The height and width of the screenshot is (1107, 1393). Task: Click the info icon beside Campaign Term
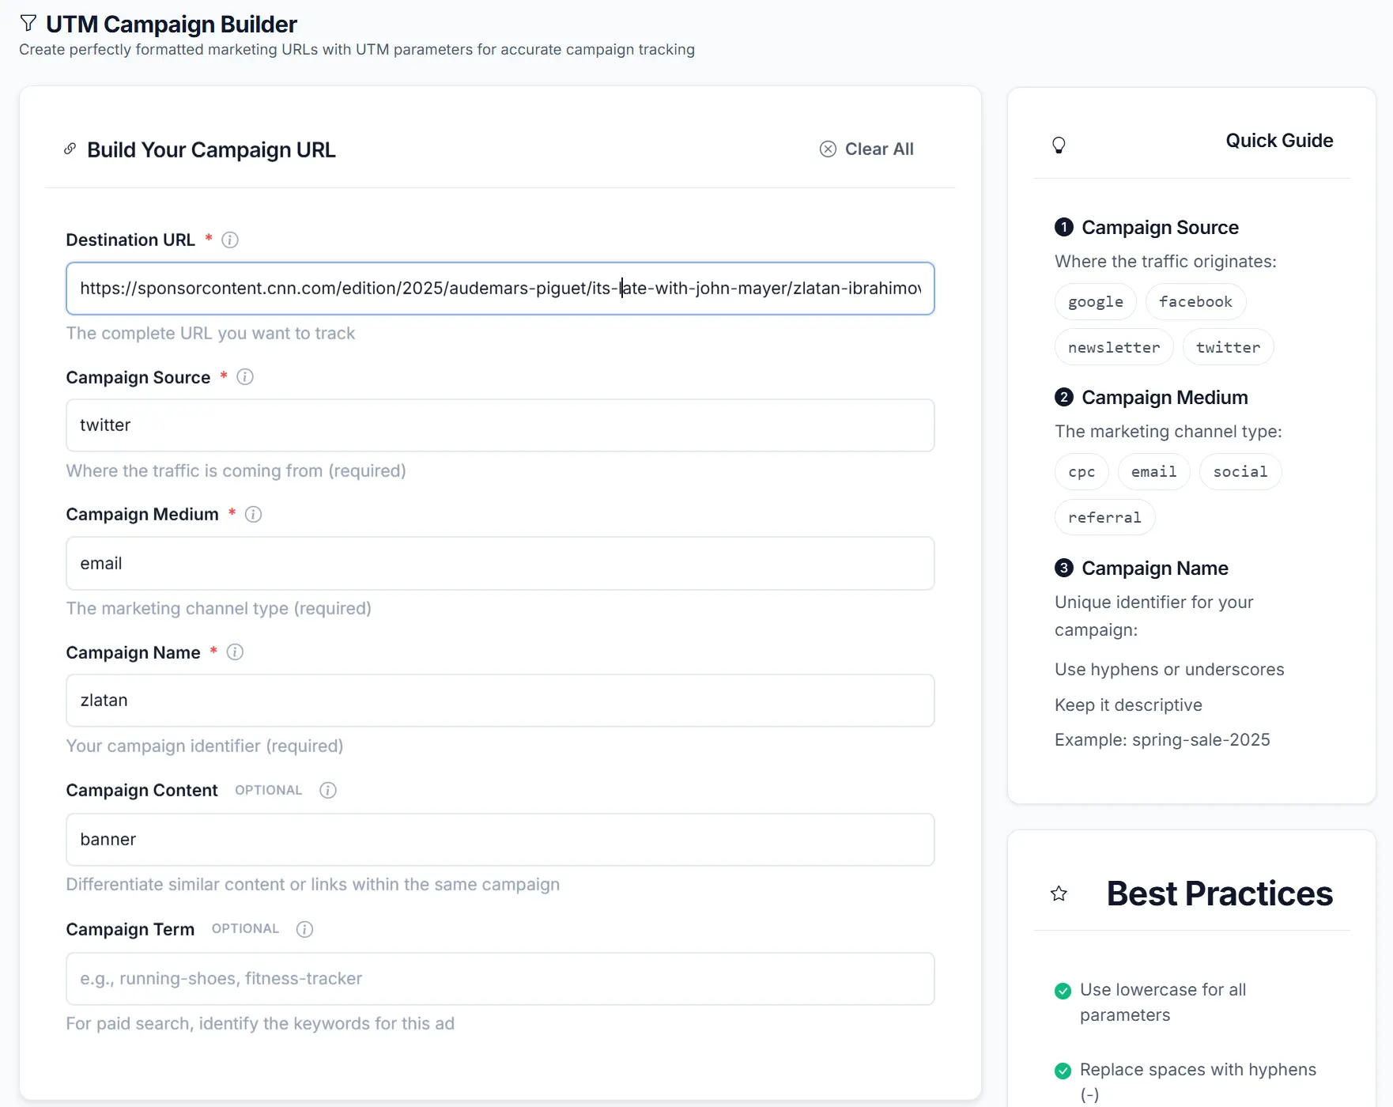click(x=304, y=929)
